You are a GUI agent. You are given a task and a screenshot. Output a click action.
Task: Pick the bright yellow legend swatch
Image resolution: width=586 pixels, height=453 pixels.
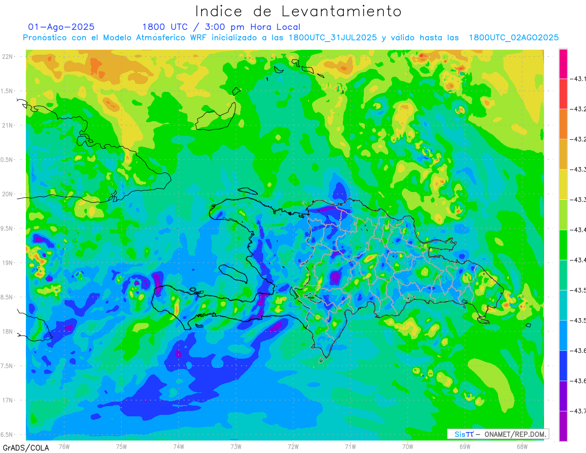point(563,184)
